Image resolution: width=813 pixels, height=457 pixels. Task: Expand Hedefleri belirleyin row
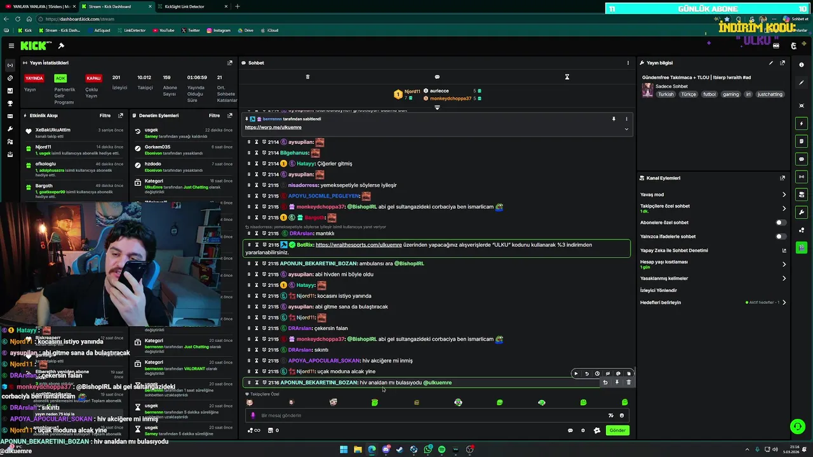click(x=784, y=303)
